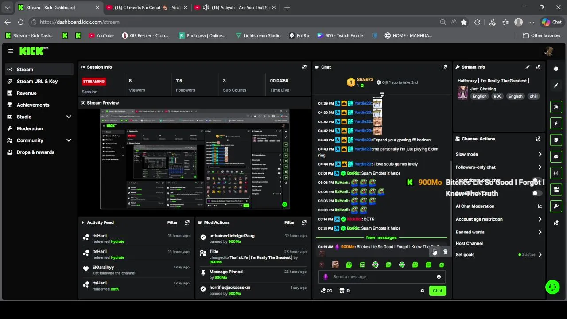
Task: Click the Stream Preview thumbnail
Action: [194, 159]
